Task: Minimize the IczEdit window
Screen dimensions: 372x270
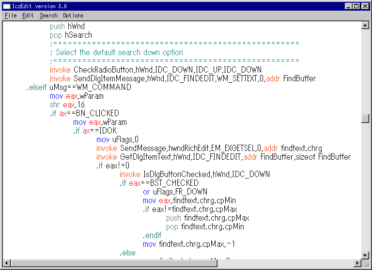Action: (348, 6)
